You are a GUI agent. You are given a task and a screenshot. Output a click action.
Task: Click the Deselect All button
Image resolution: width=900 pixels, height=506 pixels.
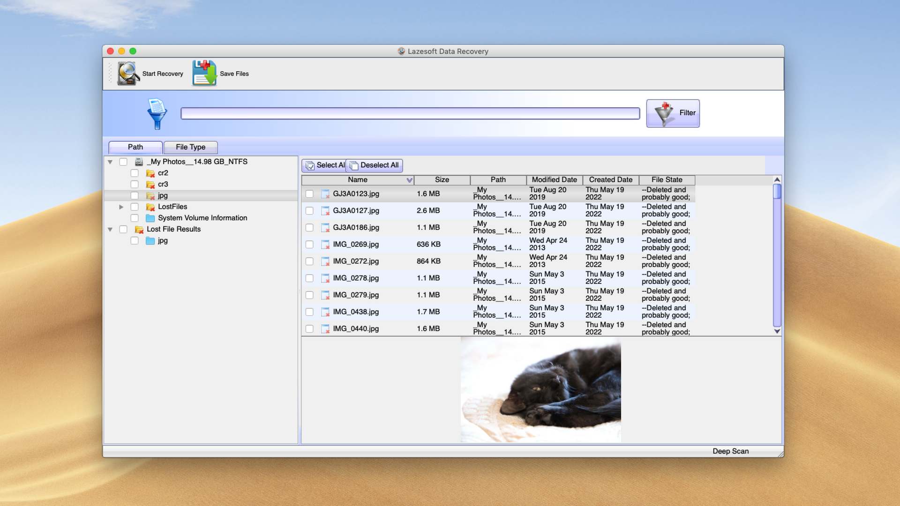pos(374,165)
